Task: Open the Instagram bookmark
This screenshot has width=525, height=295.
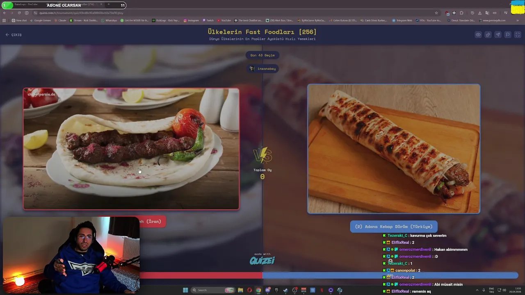Action: 192,20
